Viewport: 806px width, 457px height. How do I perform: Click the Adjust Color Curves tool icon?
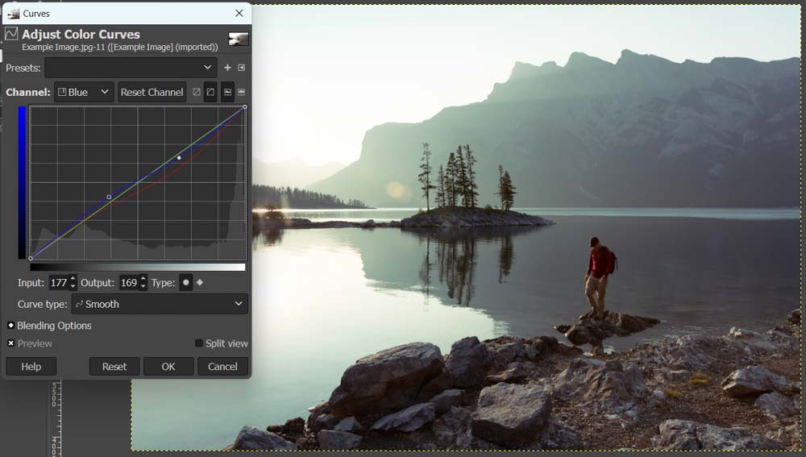pos(11,34)
